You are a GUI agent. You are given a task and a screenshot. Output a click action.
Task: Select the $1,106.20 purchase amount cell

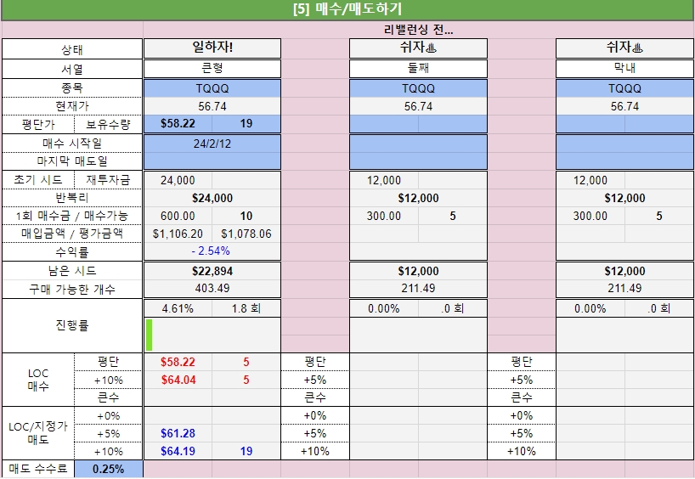click(178, 234)
